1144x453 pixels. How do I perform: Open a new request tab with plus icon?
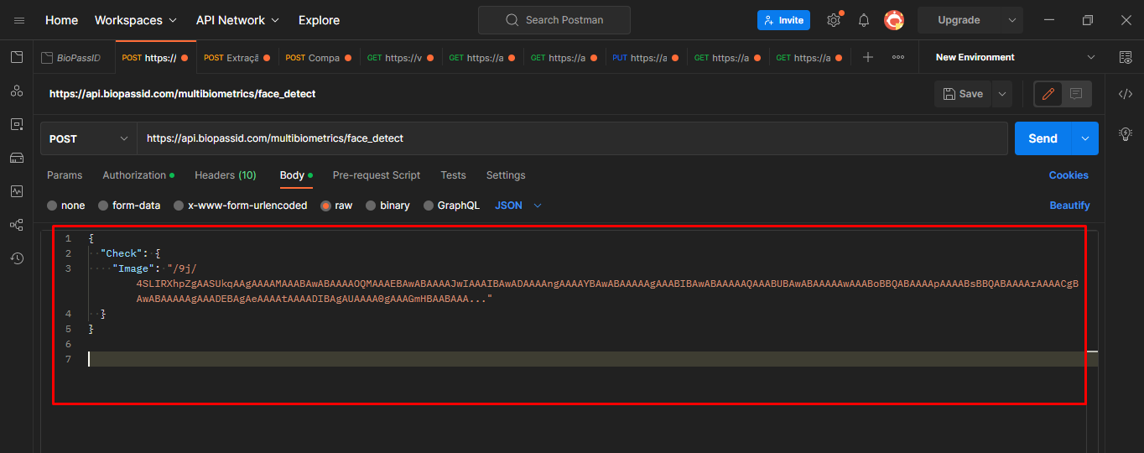point(868,57)
